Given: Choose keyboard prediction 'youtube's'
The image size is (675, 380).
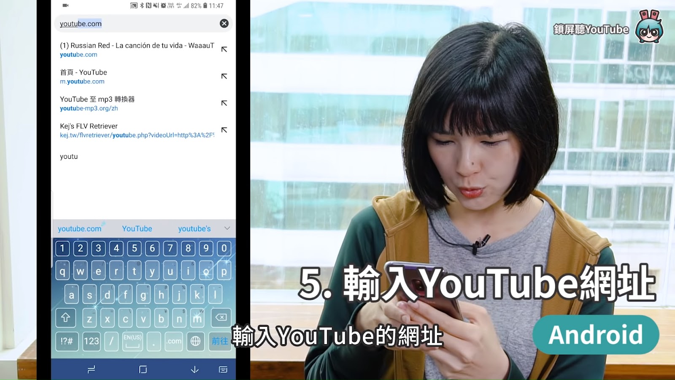Looking at the screenshot, I should pyautogui.click(x=194, y=228).
